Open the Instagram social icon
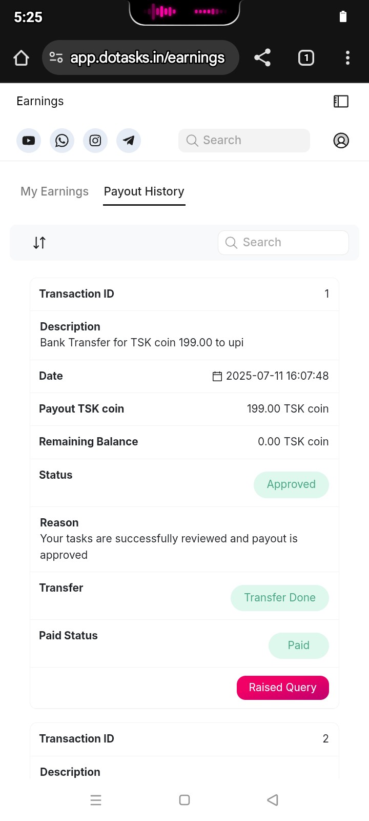The image size is (369, 821). point(95,141)
